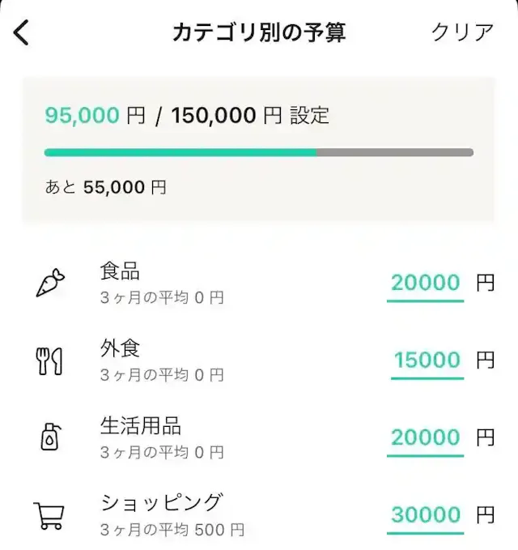Image resolution: width=518 pixels, height=550 pixels.
Task: Click the shopping cart ショッピング icon
Action: [x=50, y=515]
